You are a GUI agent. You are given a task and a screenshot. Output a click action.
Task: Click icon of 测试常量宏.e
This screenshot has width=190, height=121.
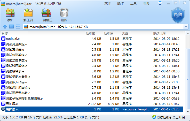pyautogui.click(x=3, y=50)
